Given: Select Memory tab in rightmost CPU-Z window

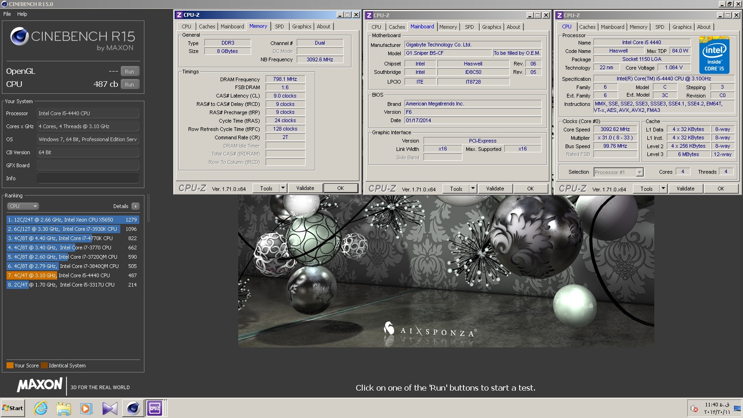Looking at the screenshot, I should point(639,27).
